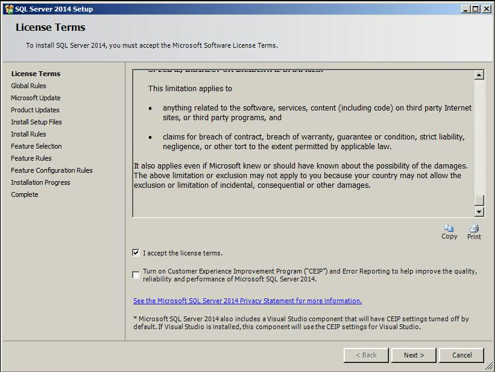Screen dimensions: 495x372
Task: Uncheck the 'I accept the license terms' checkbox
Action: point(136,254)
